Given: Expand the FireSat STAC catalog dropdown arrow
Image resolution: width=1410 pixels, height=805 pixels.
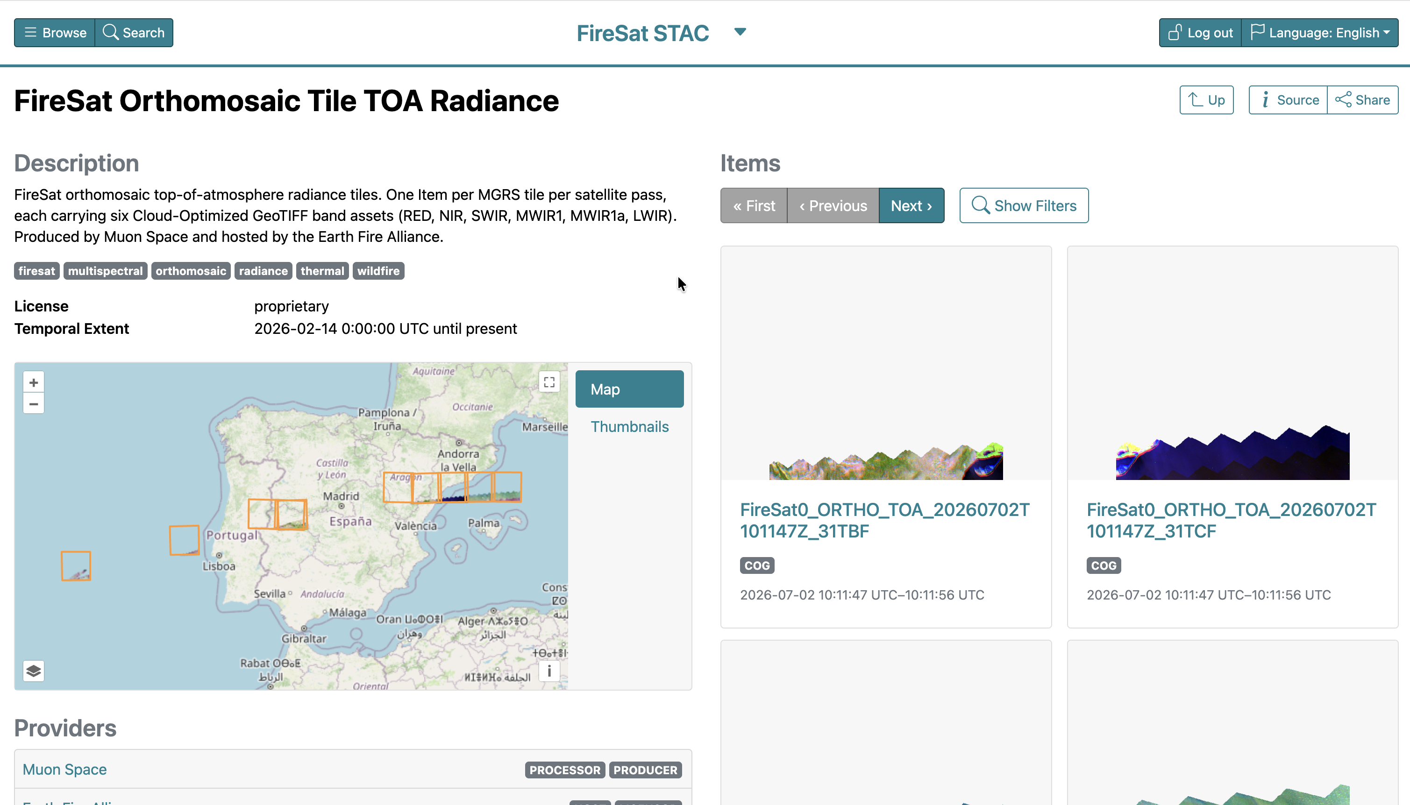Looking at the screenshot, I should click(x=740, y=32).
